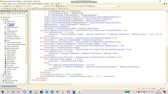Open the Файл menu
Screen dimensions: 168x94
[4, 4]
